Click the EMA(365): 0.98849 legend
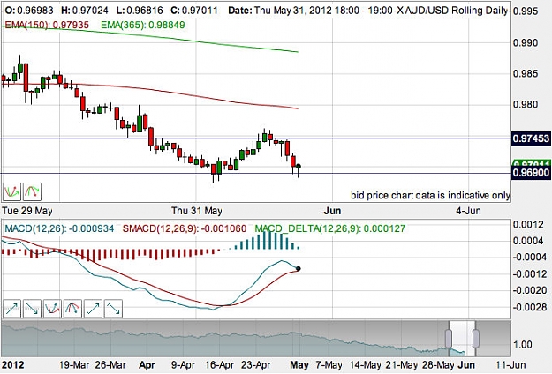Screen dimensions: 552x374 (142, 25)
